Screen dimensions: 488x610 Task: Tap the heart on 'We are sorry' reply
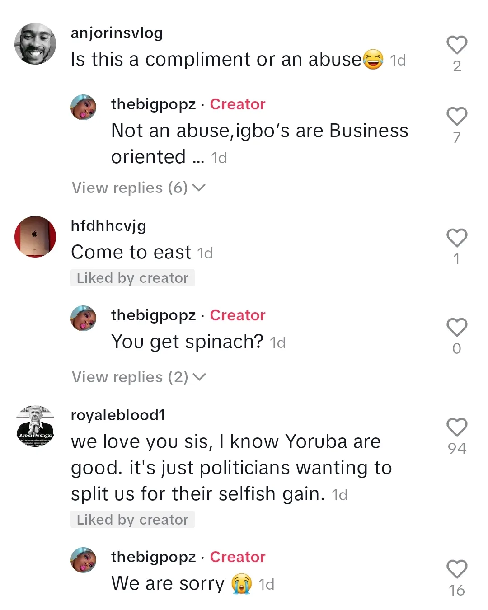[x=457, y=568]
